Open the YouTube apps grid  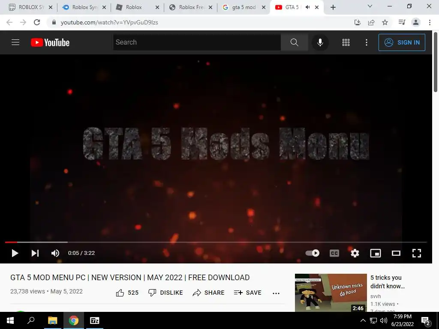click(346, 42)
